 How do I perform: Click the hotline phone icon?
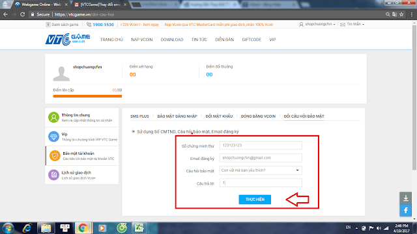(89, 25)
